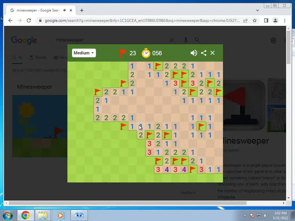Click the flag counter icon

(123, 53)
